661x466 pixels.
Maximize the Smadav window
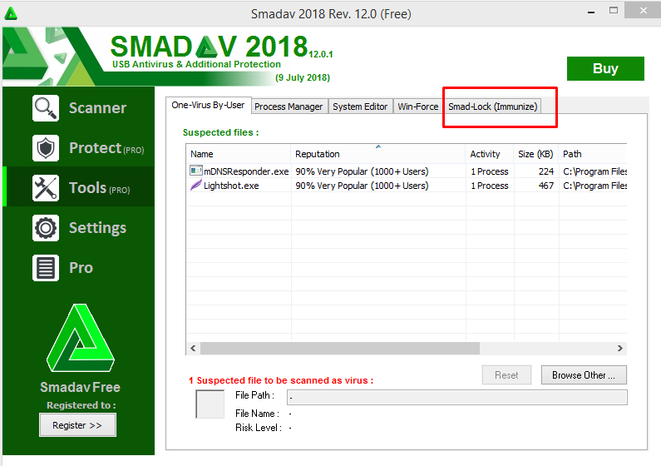614,11
